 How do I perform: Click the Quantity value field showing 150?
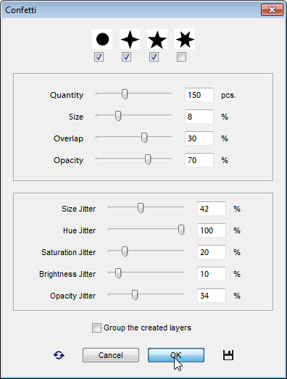tap(199, 95)
